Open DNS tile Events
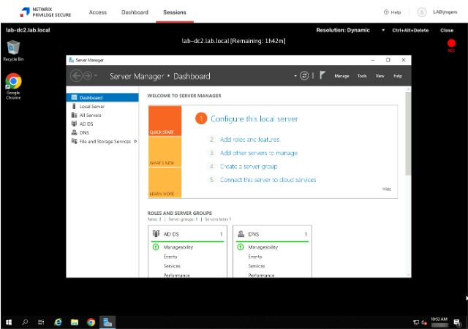The image size is (468, 329). pos(255,257)
